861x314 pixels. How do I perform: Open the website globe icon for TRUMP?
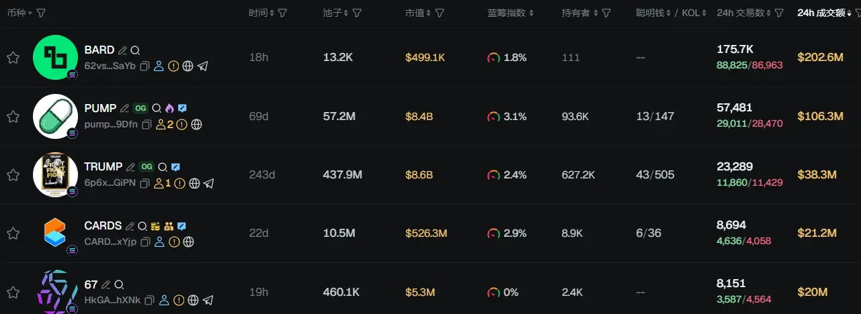point(194,183)
